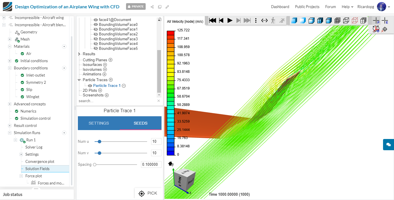Collapse the Boundary conditions node
This screenshot has width=394, height=200.
pos(10,68)
